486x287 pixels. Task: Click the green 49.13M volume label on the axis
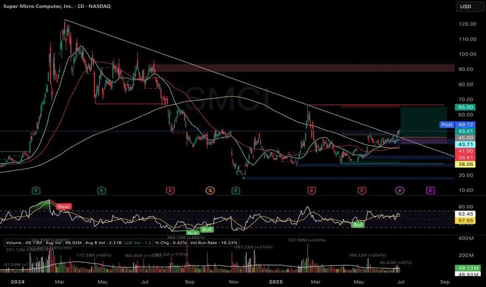pyautogui.click(x=468, y=268)
